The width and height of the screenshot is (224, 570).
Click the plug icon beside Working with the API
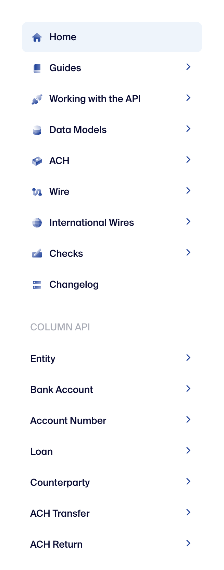coord(37,99)
